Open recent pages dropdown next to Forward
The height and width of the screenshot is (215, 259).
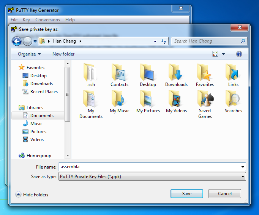[x=35, y=41]
